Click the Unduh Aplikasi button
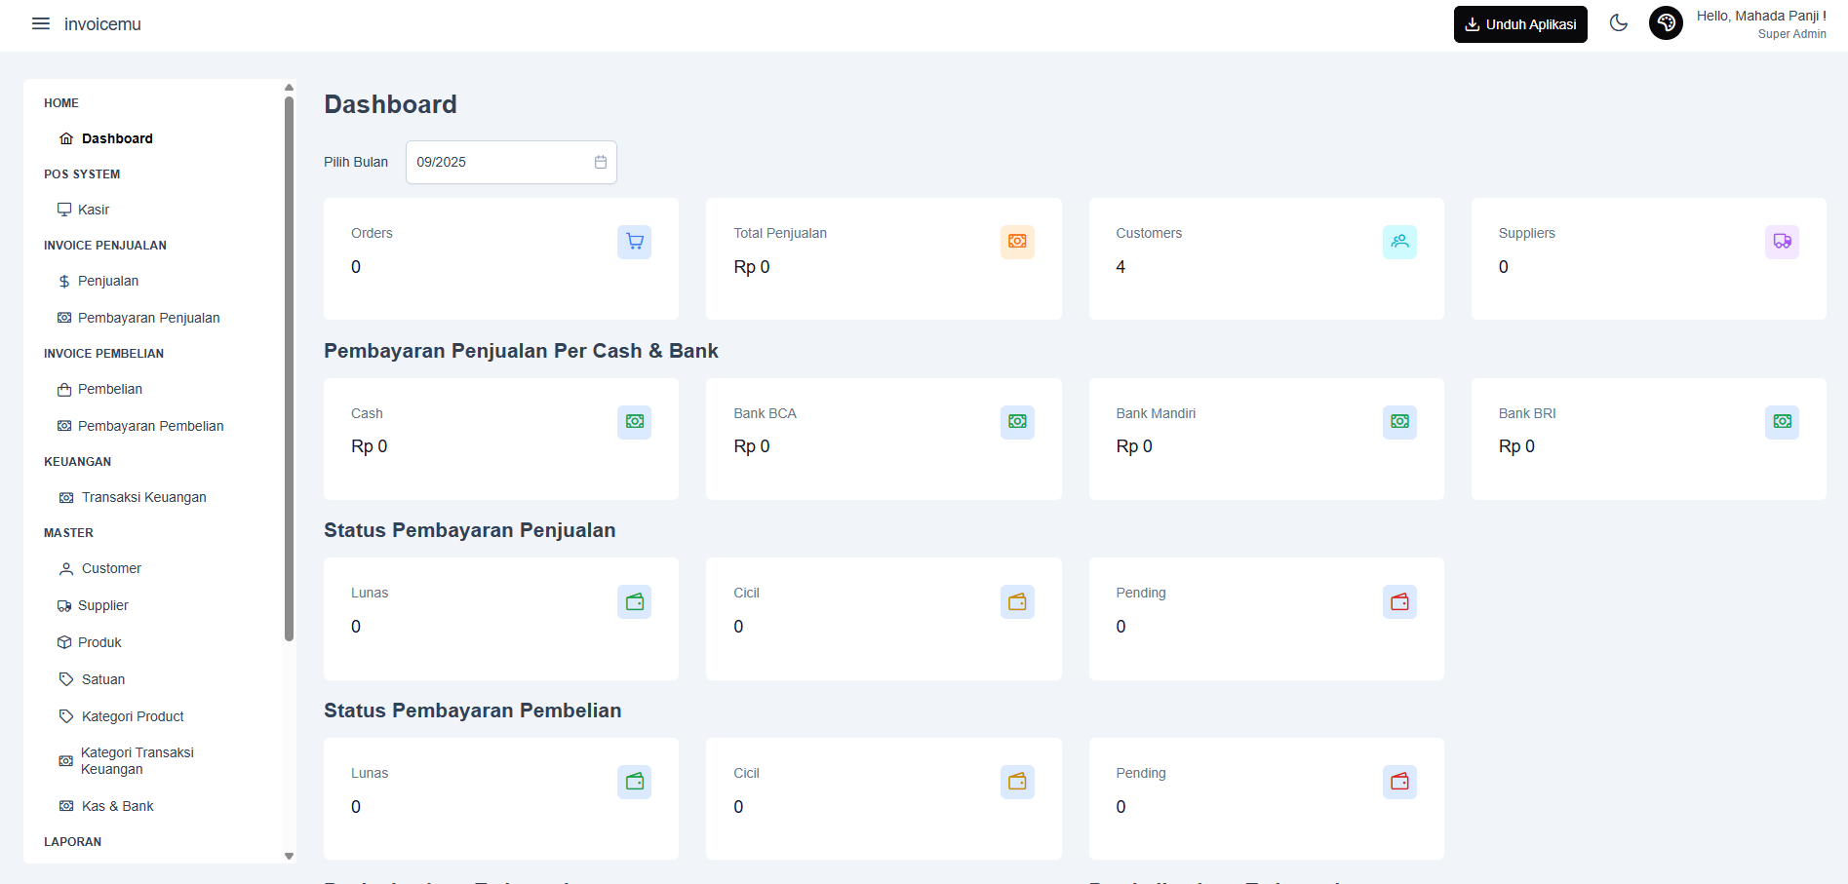 (1519, 23)
